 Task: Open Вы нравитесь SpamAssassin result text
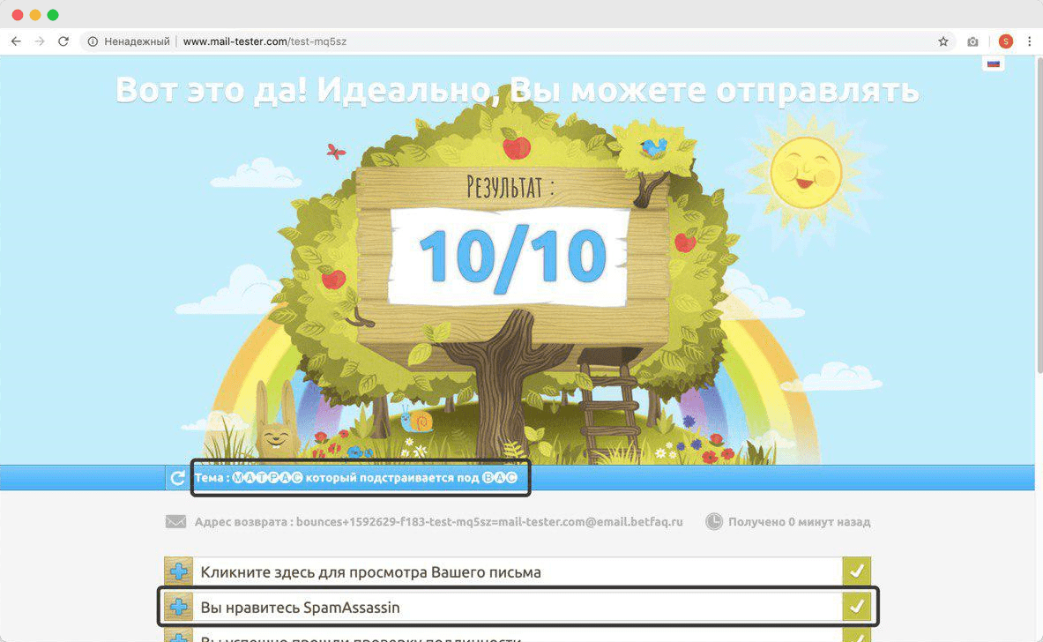300,608
